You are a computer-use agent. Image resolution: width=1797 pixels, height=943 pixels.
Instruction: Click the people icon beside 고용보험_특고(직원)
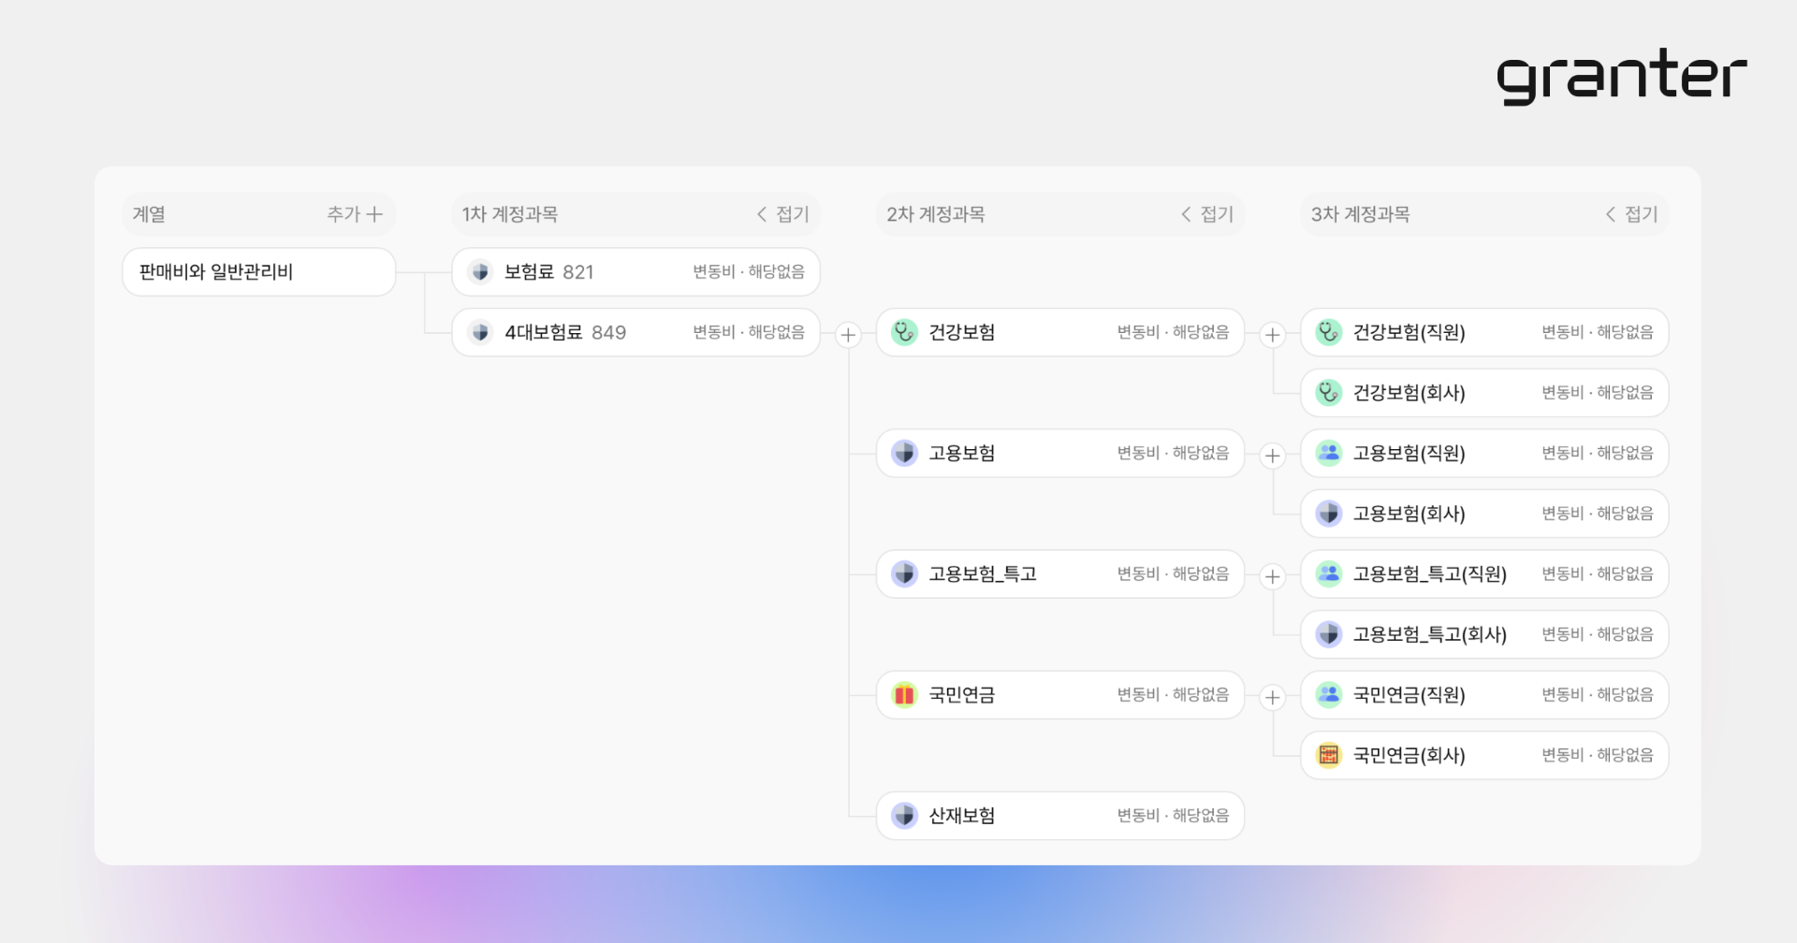point(1329,574)
